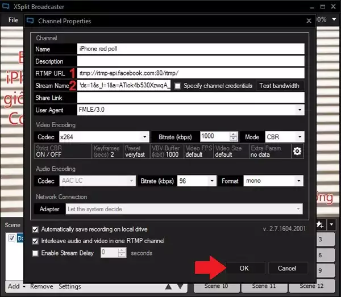The image size is (341, 297).
Task: Click the Share Link input field
Action: pos(191,98)
